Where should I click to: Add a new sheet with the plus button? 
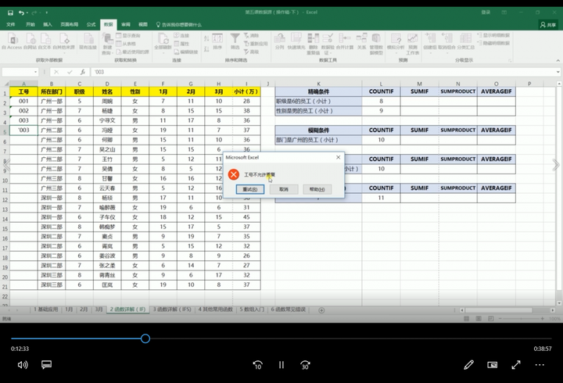[x=321, y=310]
